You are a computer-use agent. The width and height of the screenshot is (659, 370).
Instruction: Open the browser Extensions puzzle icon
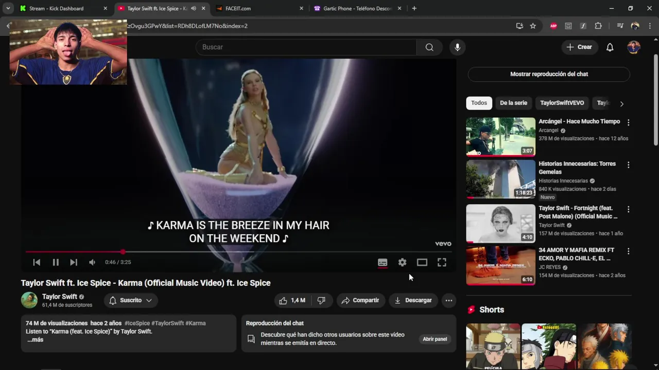(x=598, y=26)
